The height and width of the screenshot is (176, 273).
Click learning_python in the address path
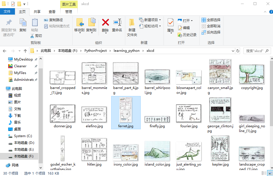(x=127, y=51)
